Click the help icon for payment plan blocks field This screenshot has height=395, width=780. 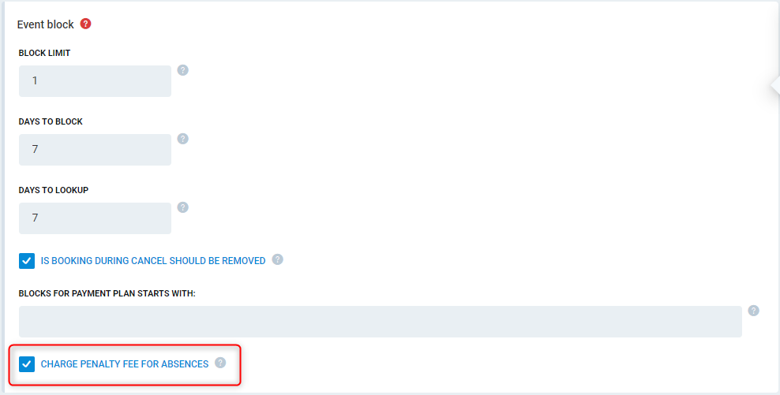coord(754,311)
